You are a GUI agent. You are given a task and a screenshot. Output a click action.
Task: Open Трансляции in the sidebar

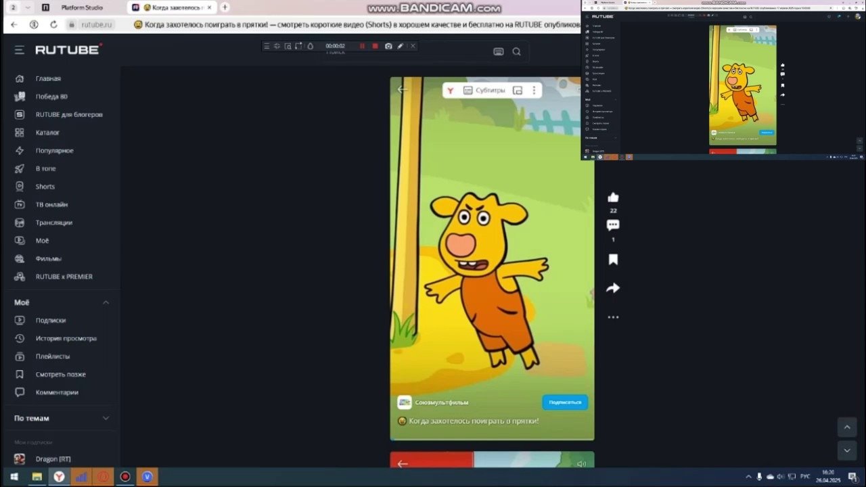pos(53,223)
